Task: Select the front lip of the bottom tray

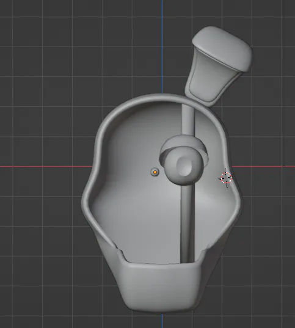Action: pos(161,286)
